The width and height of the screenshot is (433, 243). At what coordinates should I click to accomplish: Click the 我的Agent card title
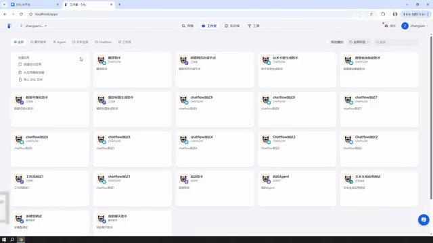[281, 177]
